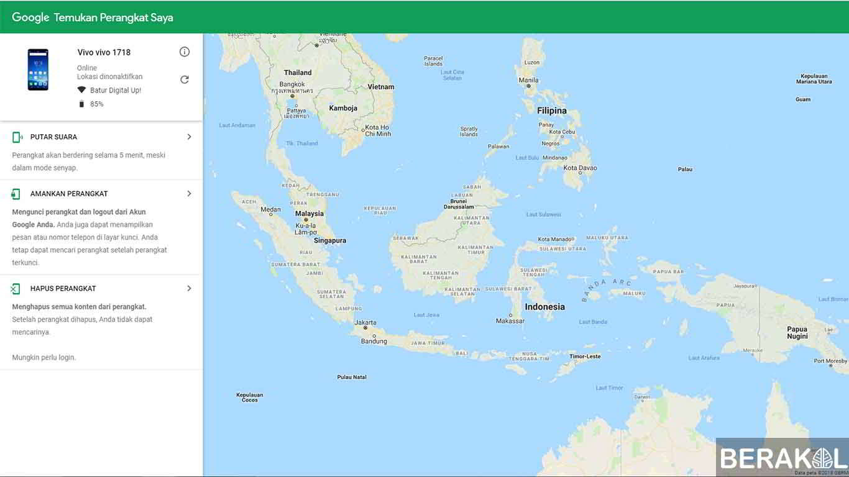Viewport: 849px width, 477px height.
Task: Click the Darwin label on map
Action: tap(642, 396)
